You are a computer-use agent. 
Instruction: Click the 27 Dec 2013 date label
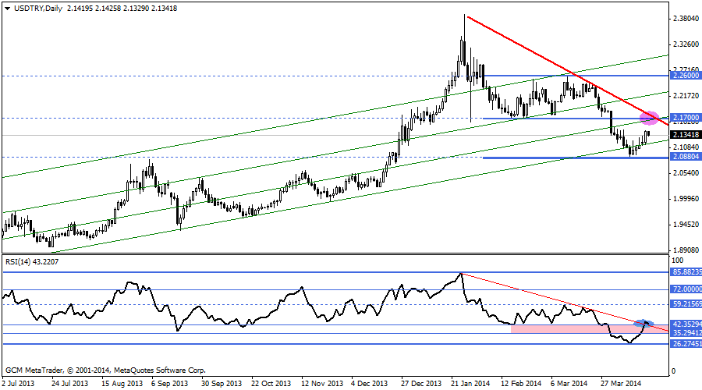click(x=421, y=383)
